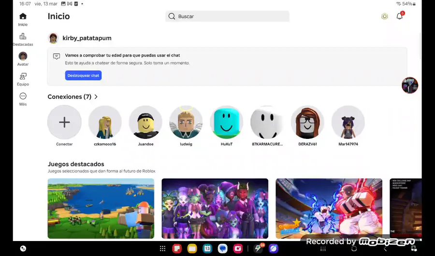This screenshot has height=256, width=435.
Task: Open the Conexiones (7) heading
Action: (69, 97)
